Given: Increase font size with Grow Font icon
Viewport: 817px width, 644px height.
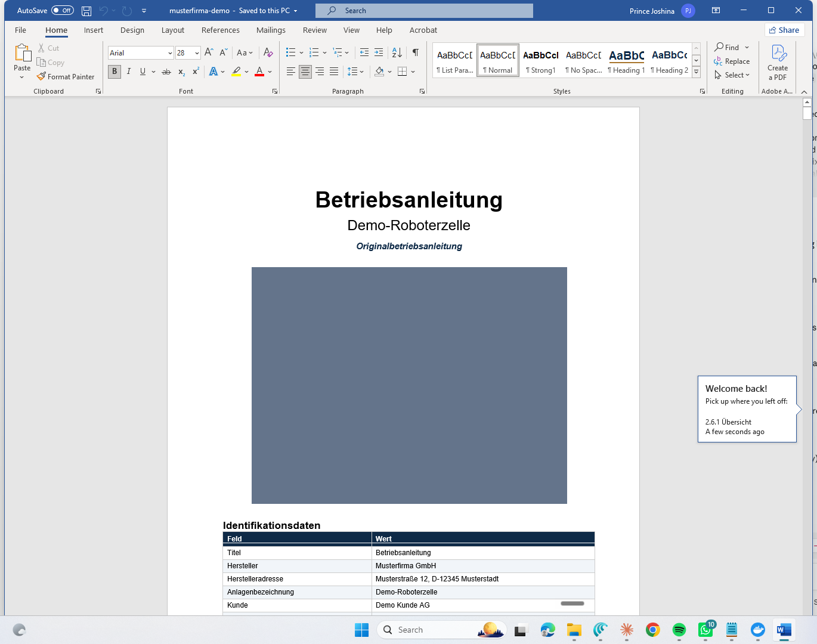Looking at the screenshot, I should (209, 52).
